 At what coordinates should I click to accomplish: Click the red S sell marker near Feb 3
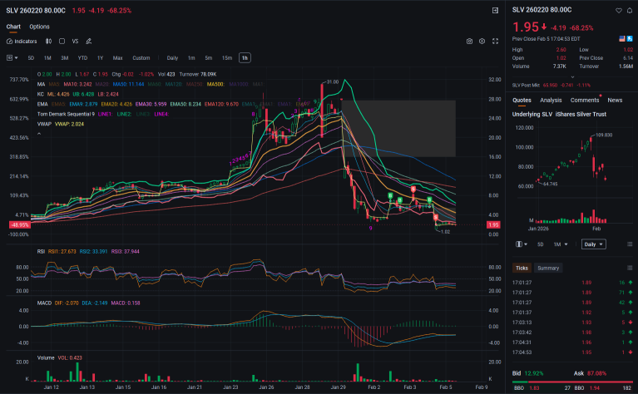click(413, 190)
